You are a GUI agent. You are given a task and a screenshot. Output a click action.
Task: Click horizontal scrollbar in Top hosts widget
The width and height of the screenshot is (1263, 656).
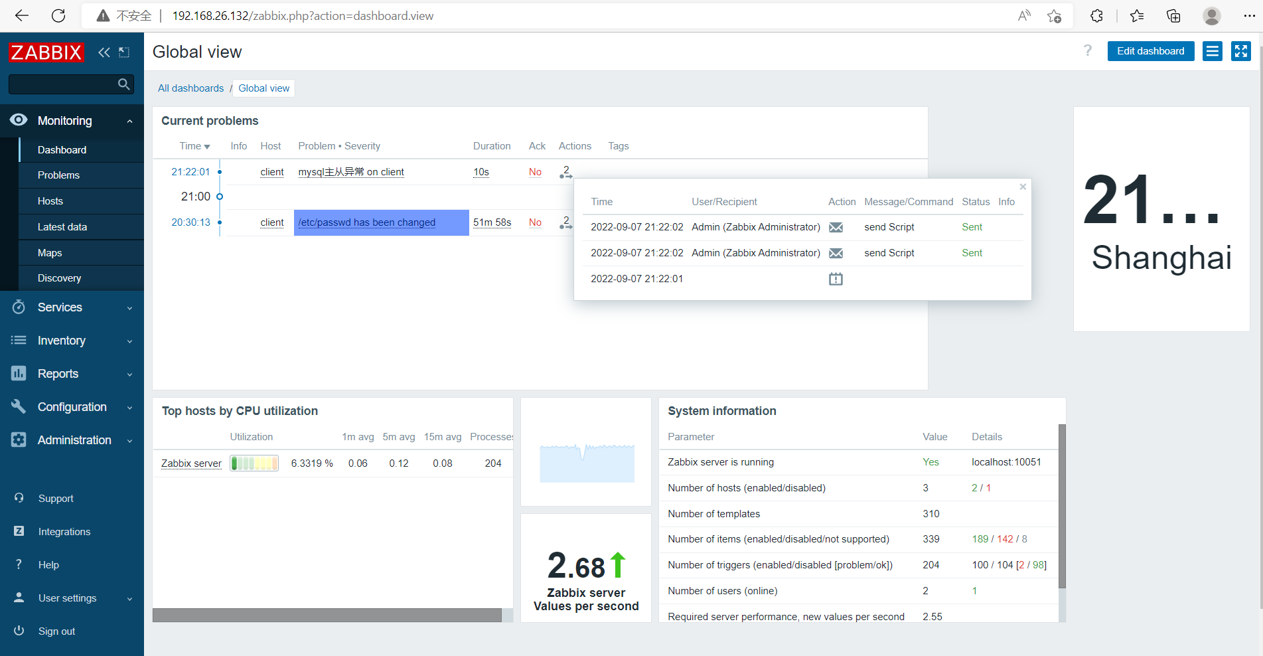[327, 615]
